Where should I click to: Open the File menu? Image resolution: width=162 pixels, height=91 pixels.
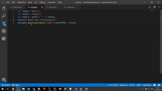8,2
